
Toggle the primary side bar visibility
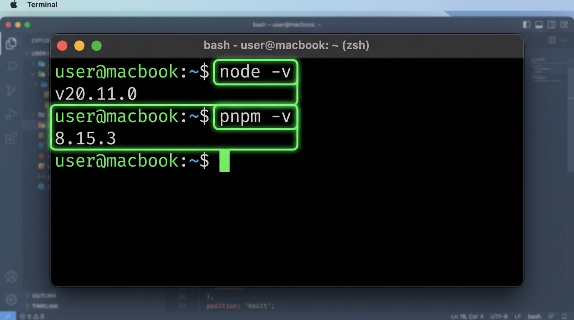click(527, 25)
